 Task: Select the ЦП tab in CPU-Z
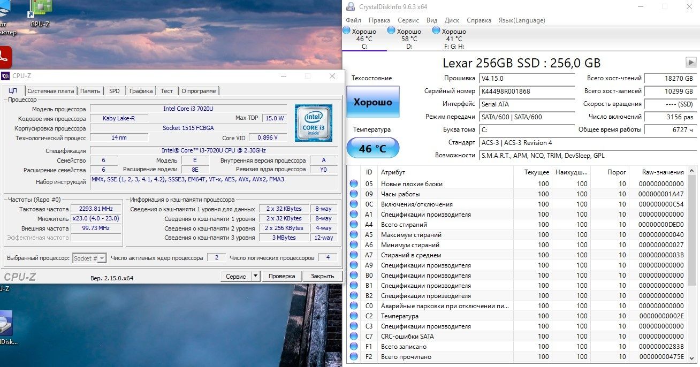pos(13,90)
